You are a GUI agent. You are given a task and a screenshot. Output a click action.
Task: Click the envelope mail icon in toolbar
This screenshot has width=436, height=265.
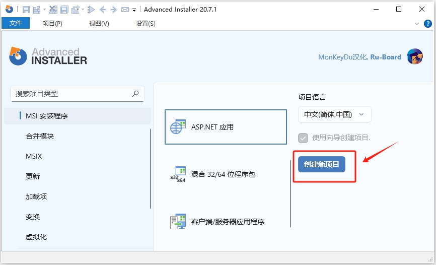(x=125, y=10)
